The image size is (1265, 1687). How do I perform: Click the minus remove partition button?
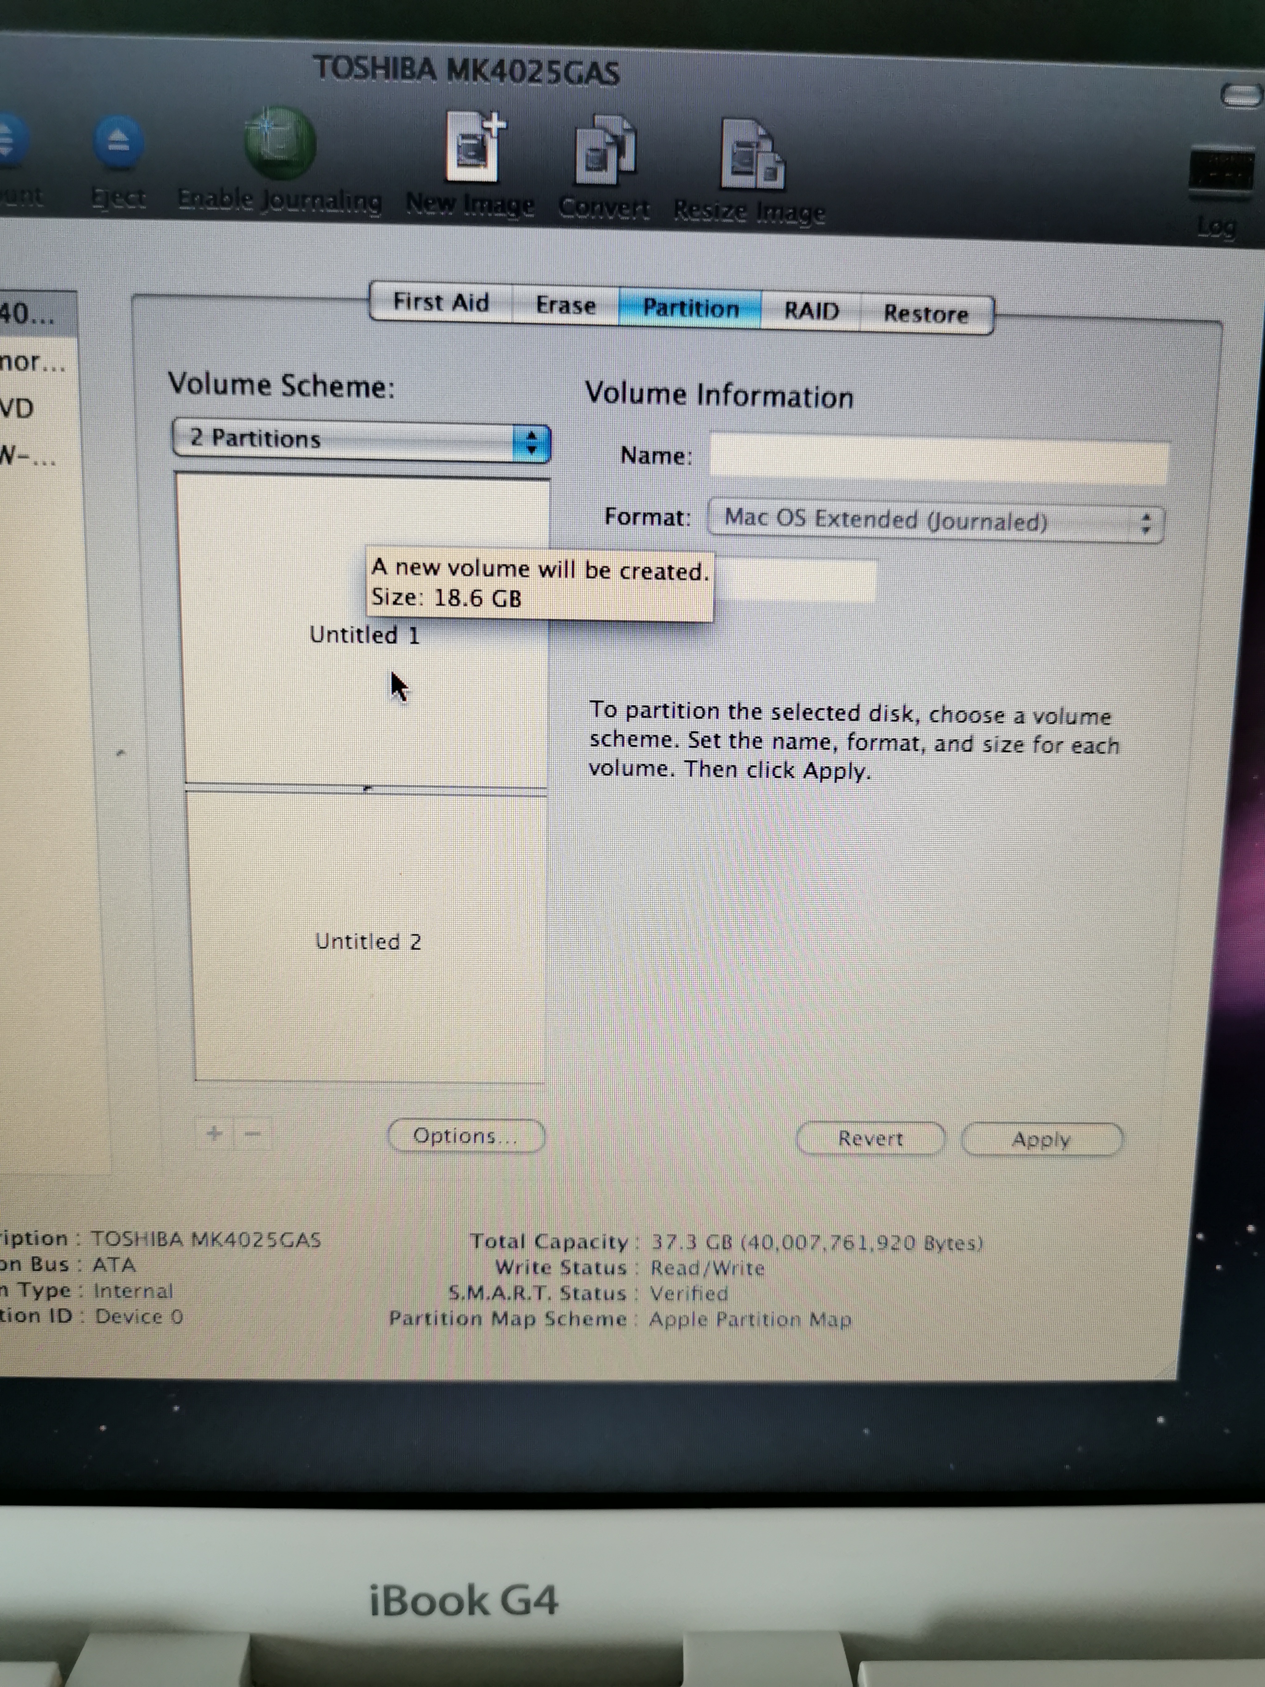(x=252, y=1134)
